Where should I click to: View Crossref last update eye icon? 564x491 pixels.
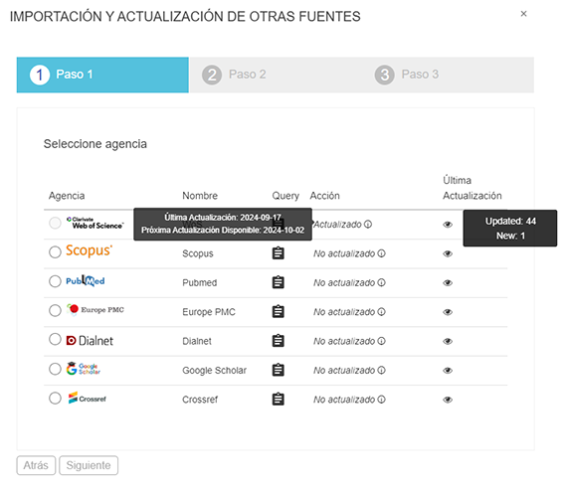tap(448, 400)
